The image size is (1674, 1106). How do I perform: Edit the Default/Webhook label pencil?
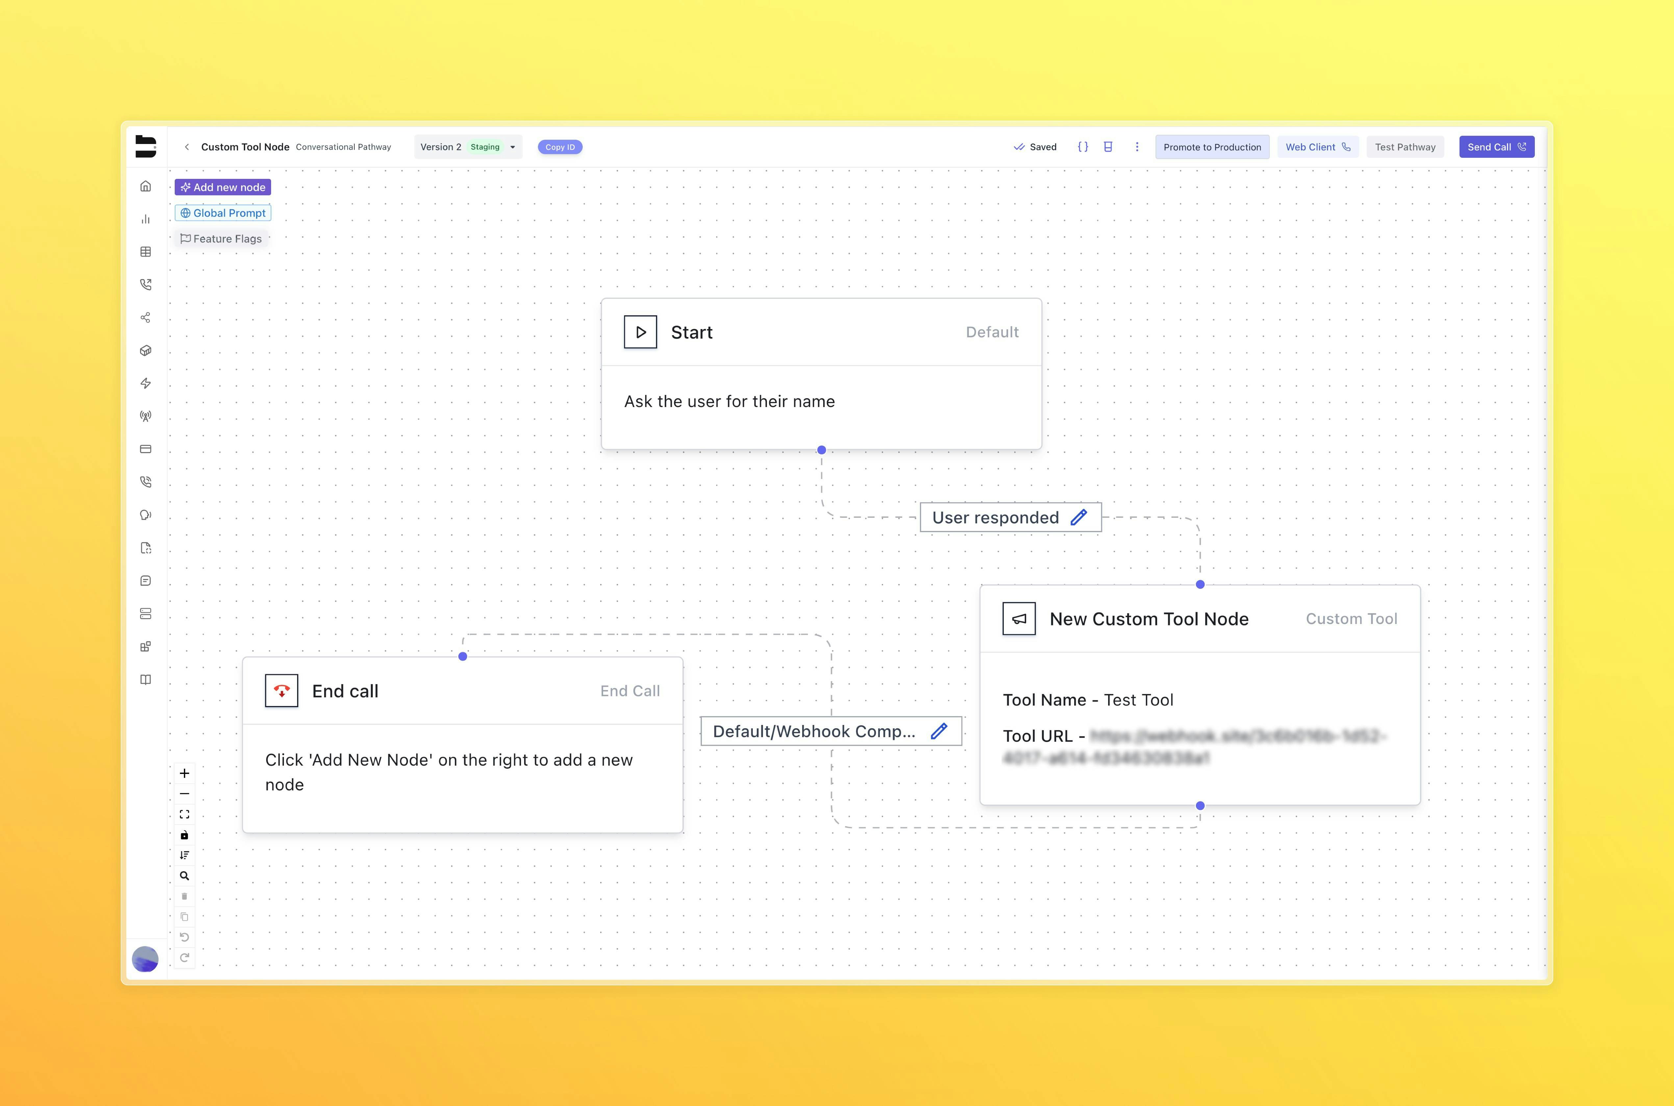pos(939,731)
